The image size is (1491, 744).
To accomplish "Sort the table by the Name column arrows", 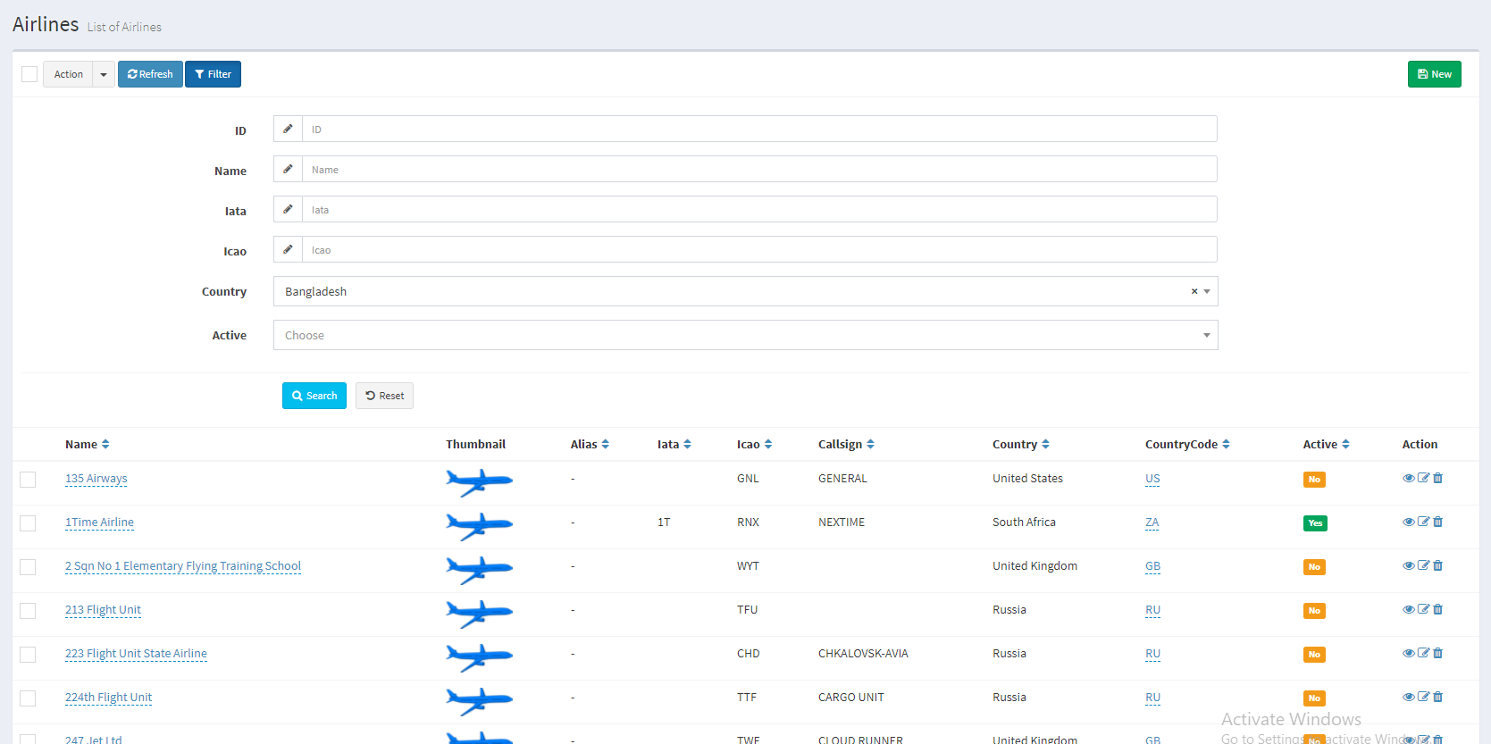I will coord(105,445).
